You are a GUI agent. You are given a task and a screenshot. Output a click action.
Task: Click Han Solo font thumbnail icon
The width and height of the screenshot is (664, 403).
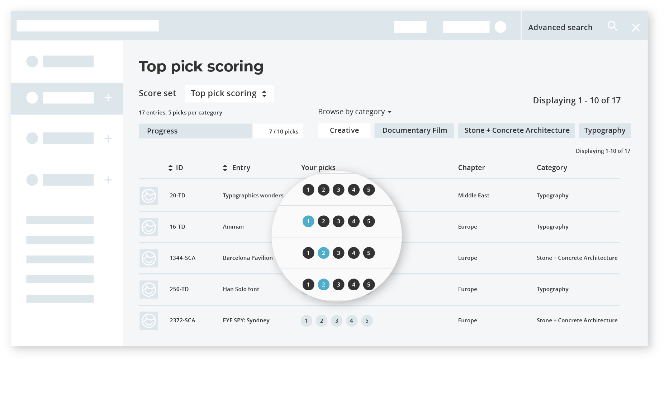[148, 290]
